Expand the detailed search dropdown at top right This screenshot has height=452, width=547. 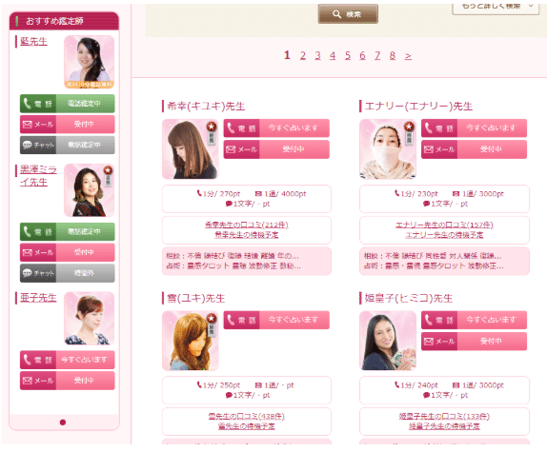[x=496, y=8]
